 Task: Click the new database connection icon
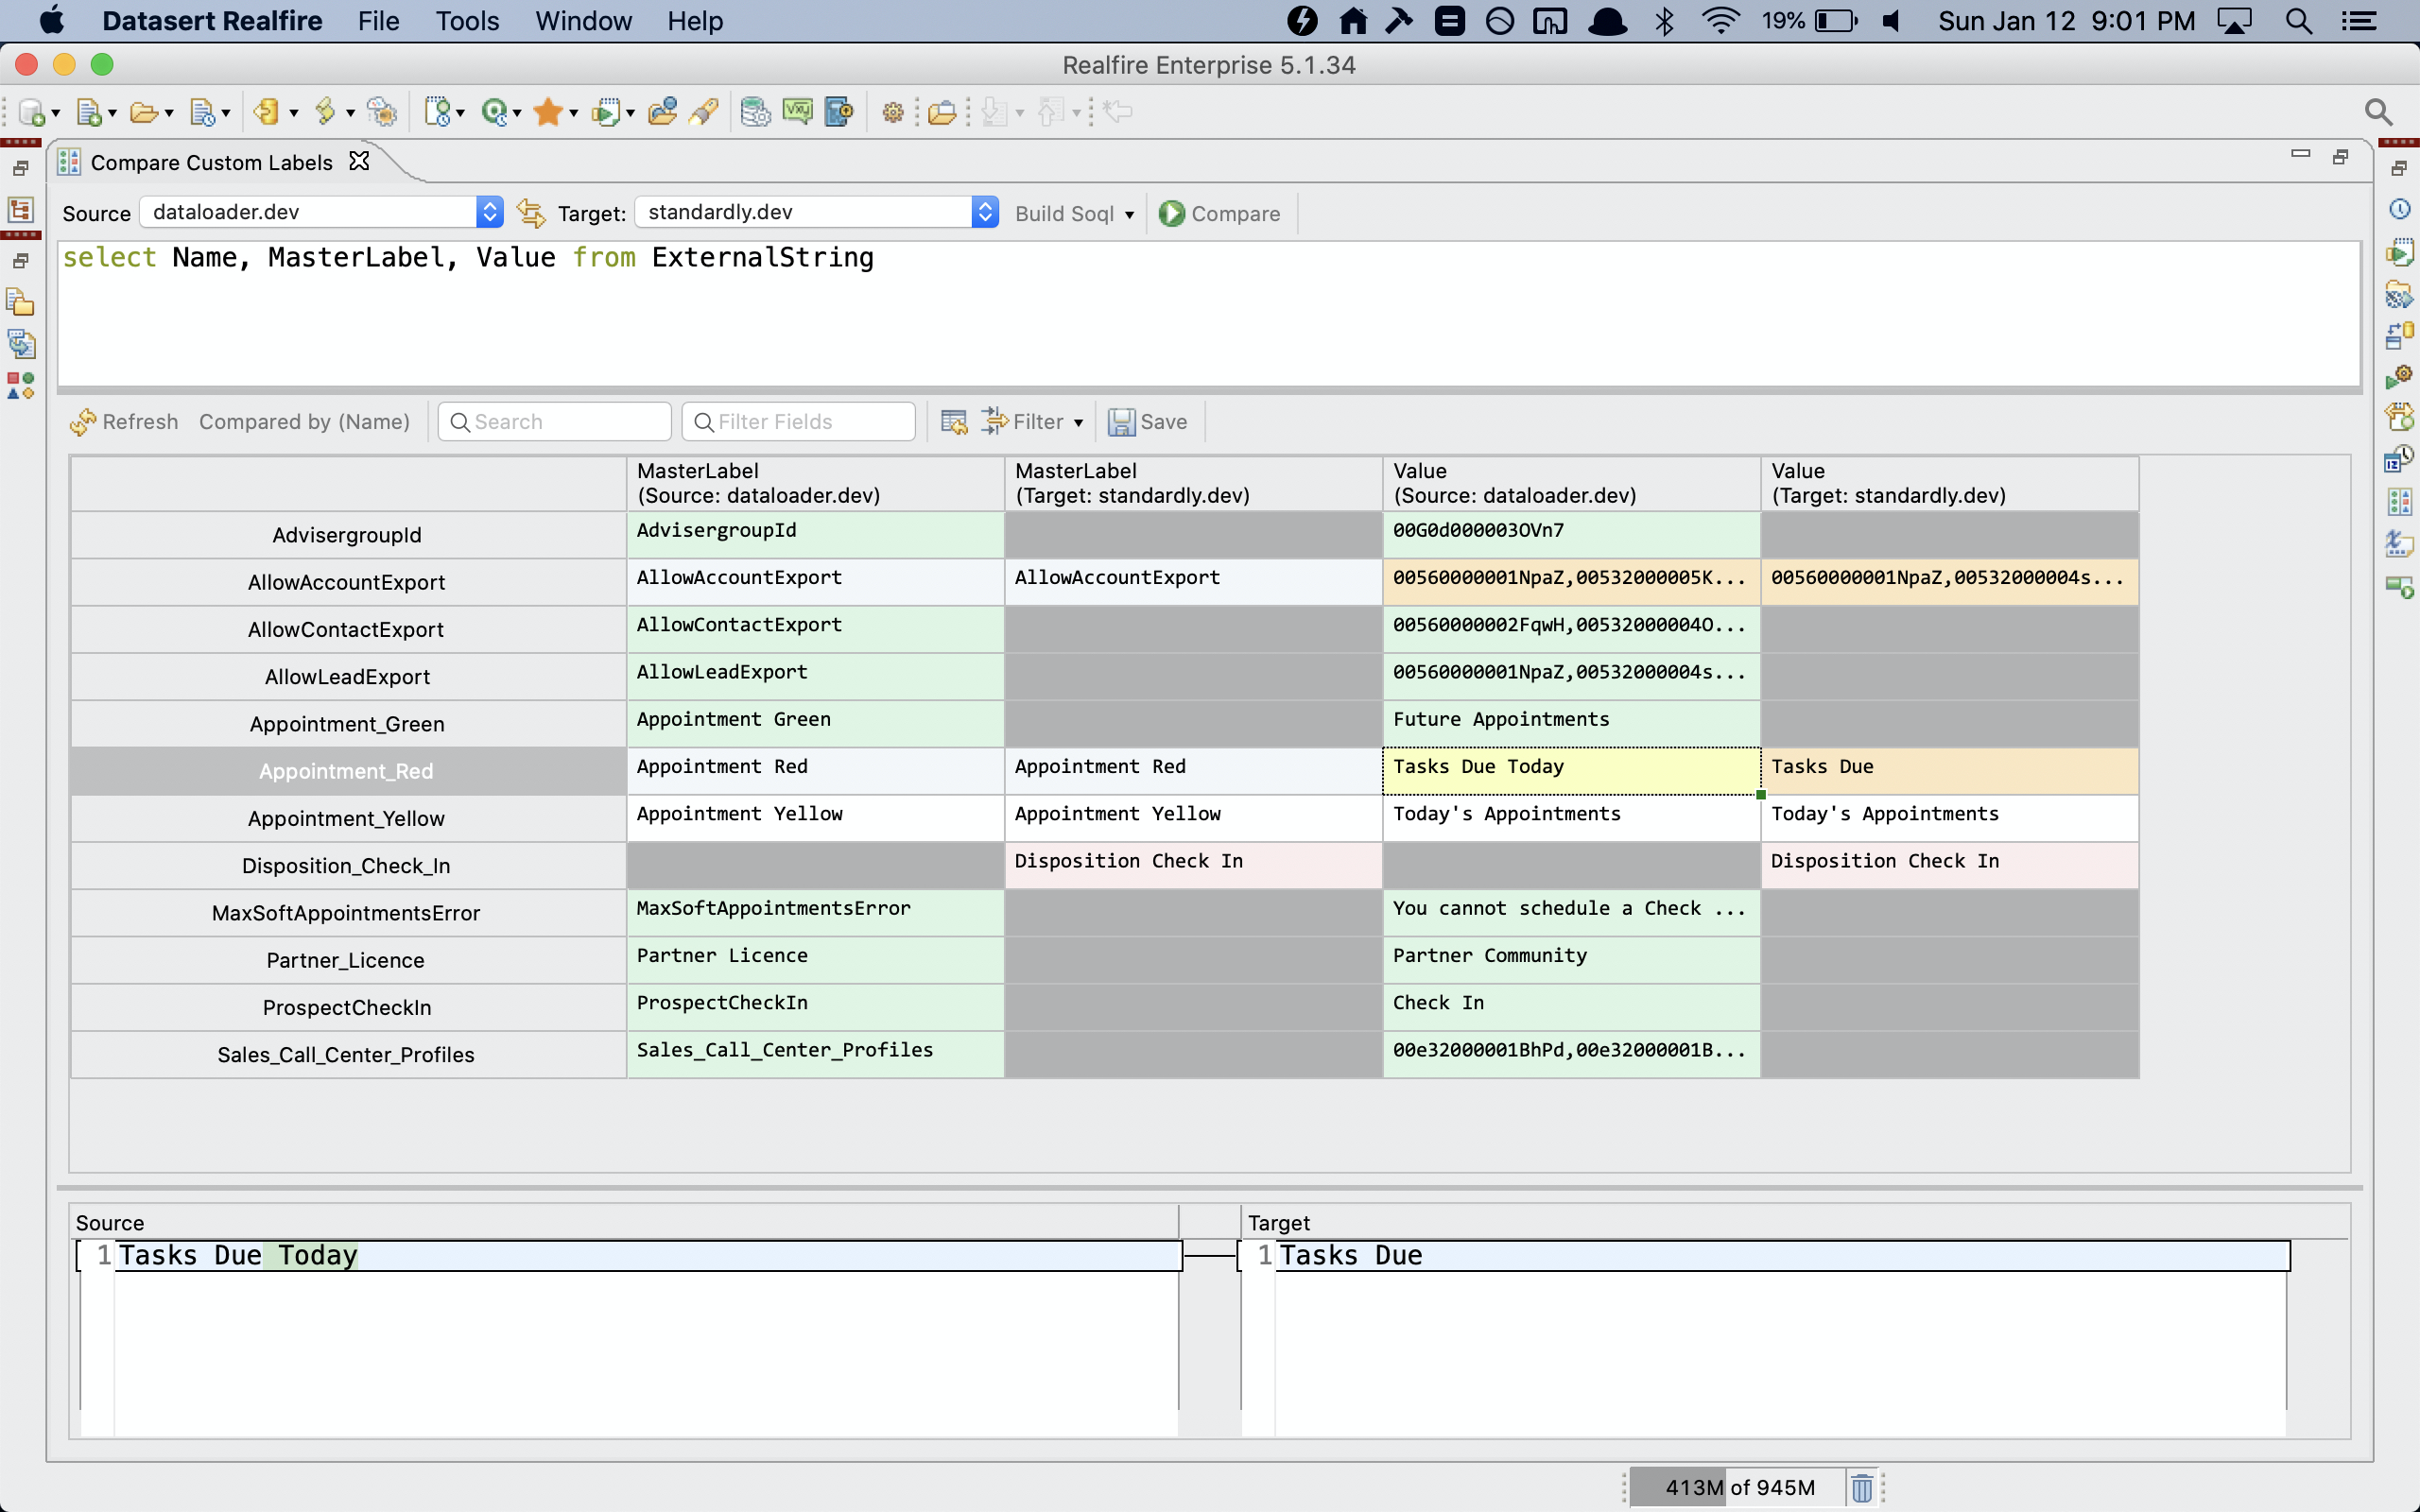(x=31, y=112)
